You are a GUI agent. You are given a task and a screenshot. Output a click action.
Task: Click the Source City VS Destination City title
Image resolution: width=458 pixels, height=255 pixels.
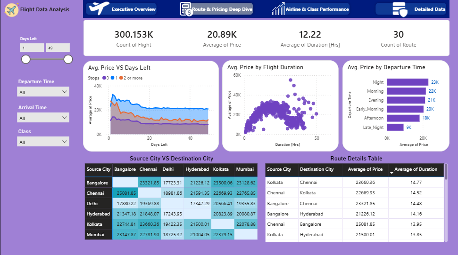[x=172, y=159]
